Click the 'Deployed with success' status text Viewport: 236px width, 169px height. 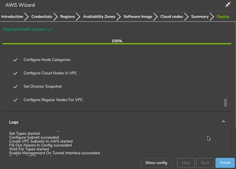(x=24, y=29)
